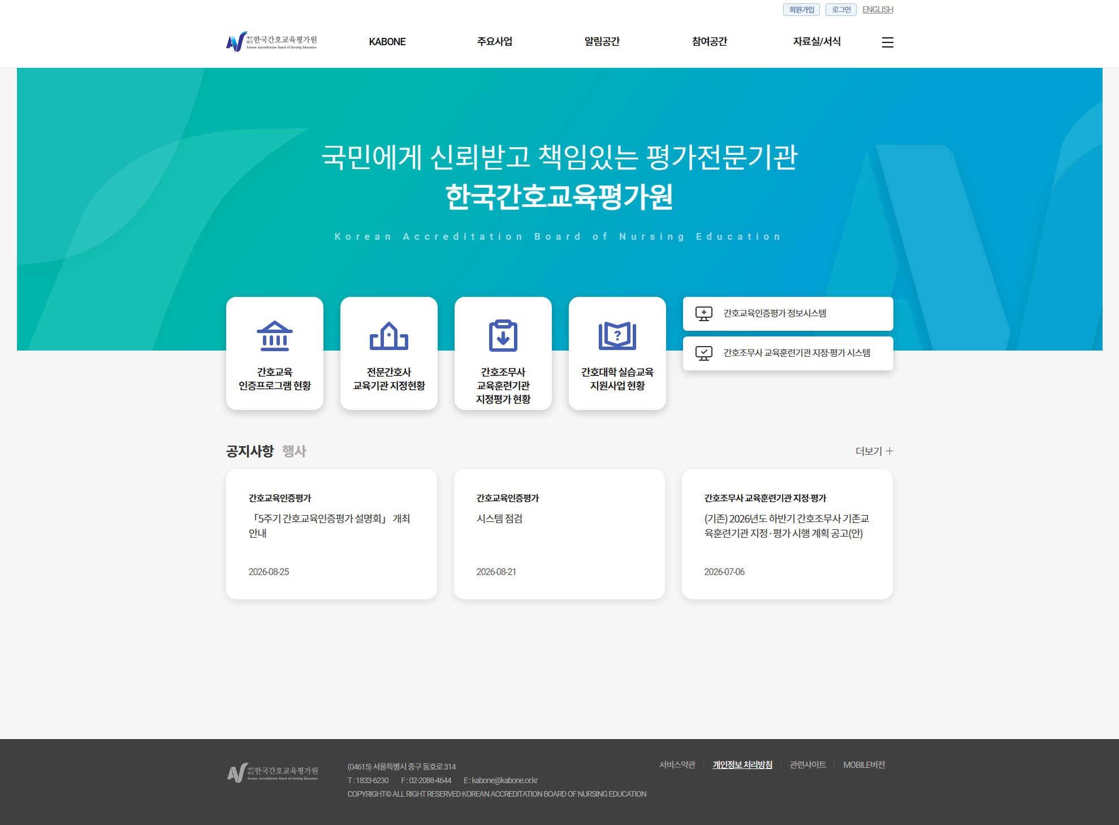Open the 주요사업 menu
Screen dimensions: 1119x825
[x=495, y=41]
